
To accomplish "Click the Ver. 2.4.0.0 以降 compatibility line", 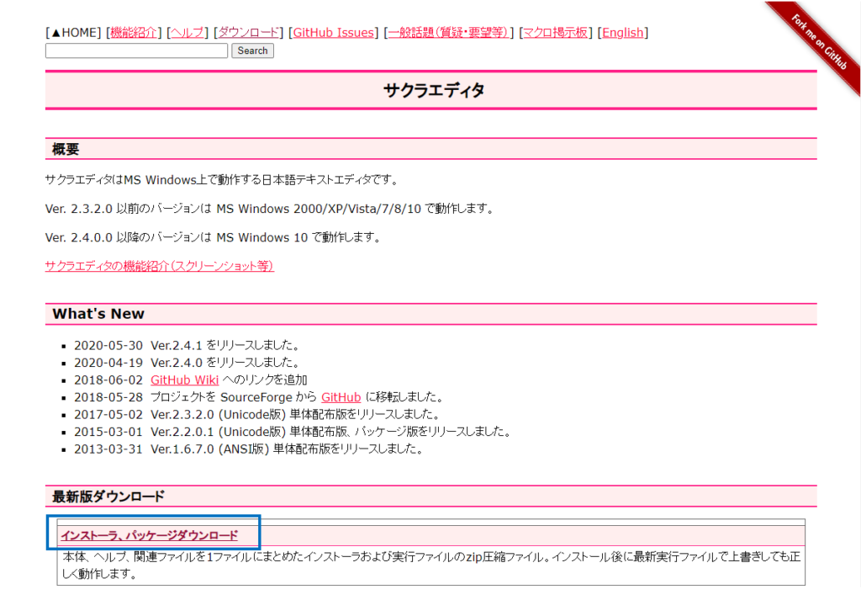I will point(213,237).
